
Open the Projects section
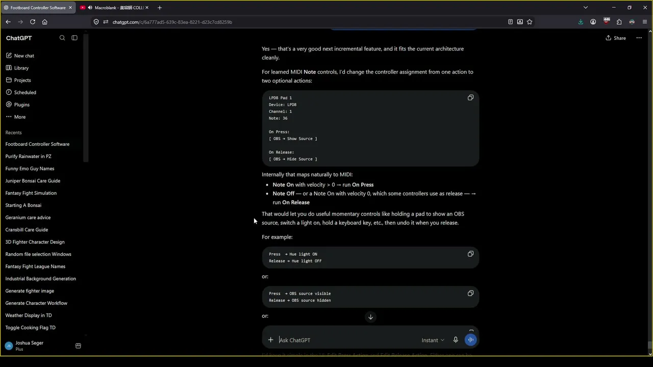(x=22, y=80)
